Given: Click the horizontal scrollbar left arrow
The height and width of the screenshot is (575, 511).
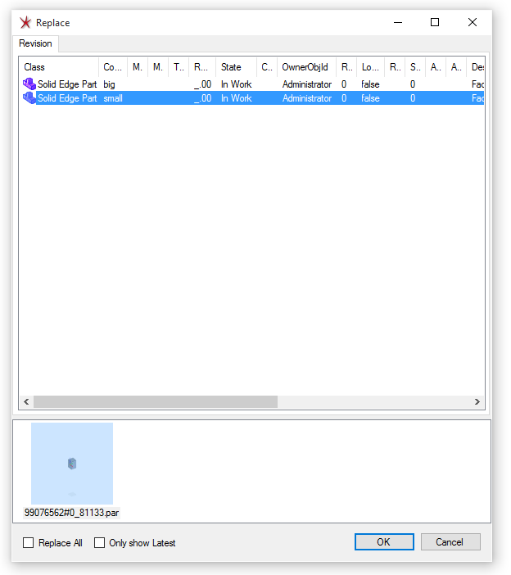Looking at the screenshot, I should [x=26, y=402].
